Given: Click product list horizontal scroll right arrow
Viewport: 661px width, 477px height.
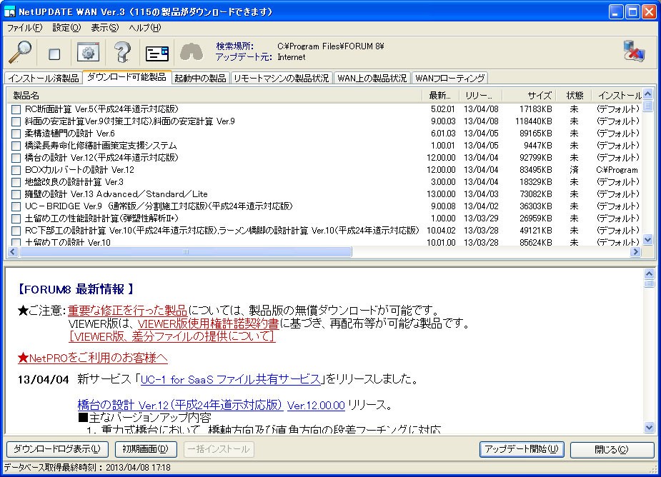Looking at the screenshot, I should tap(635, 252).
